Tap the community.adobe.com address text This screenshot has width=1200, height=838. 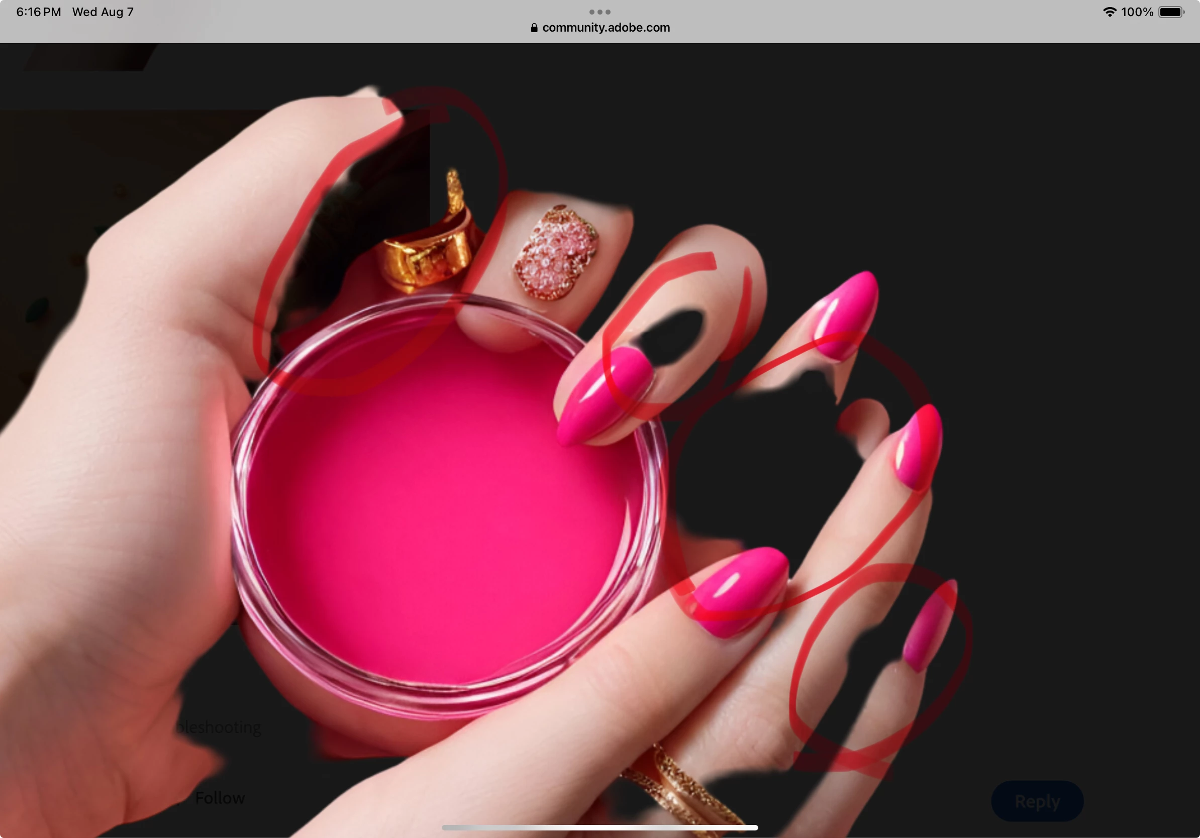point(606,28)
